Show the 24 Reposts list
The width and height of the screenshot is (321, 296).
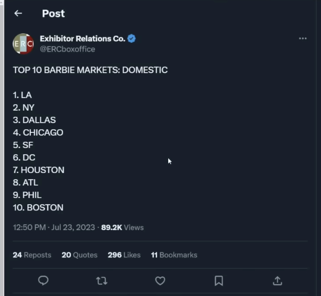click(x=32, y=255)
